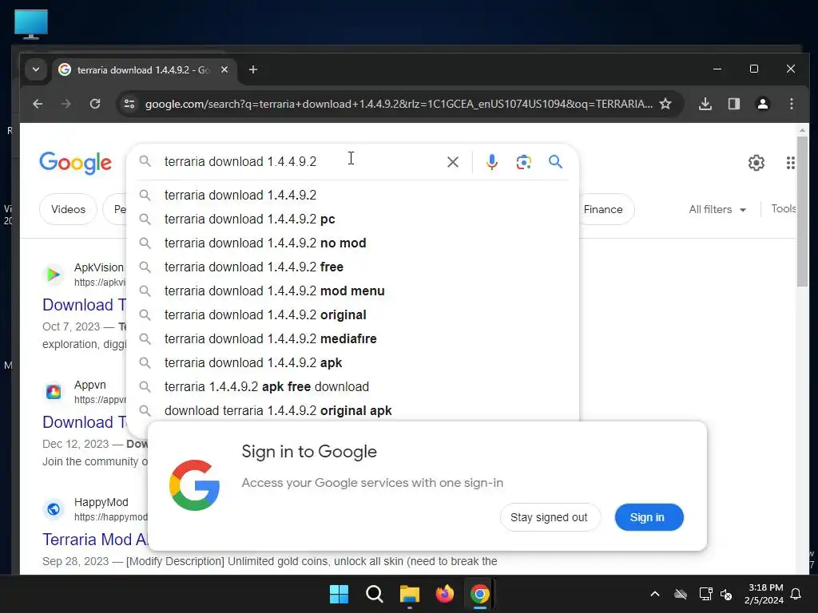This screenshot has width=818, height=613.
Task: Open Chrome side panel icon
Action: [733, 104]
